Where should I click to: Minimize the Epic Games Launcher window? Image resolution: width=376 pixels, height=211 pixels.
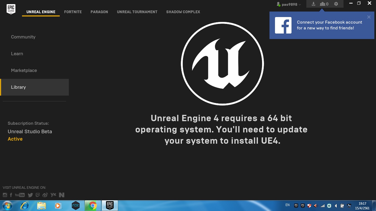click(x=351, y=3)
